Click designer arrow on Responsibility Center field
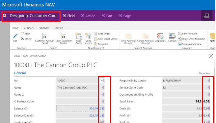 click(209, 80)
